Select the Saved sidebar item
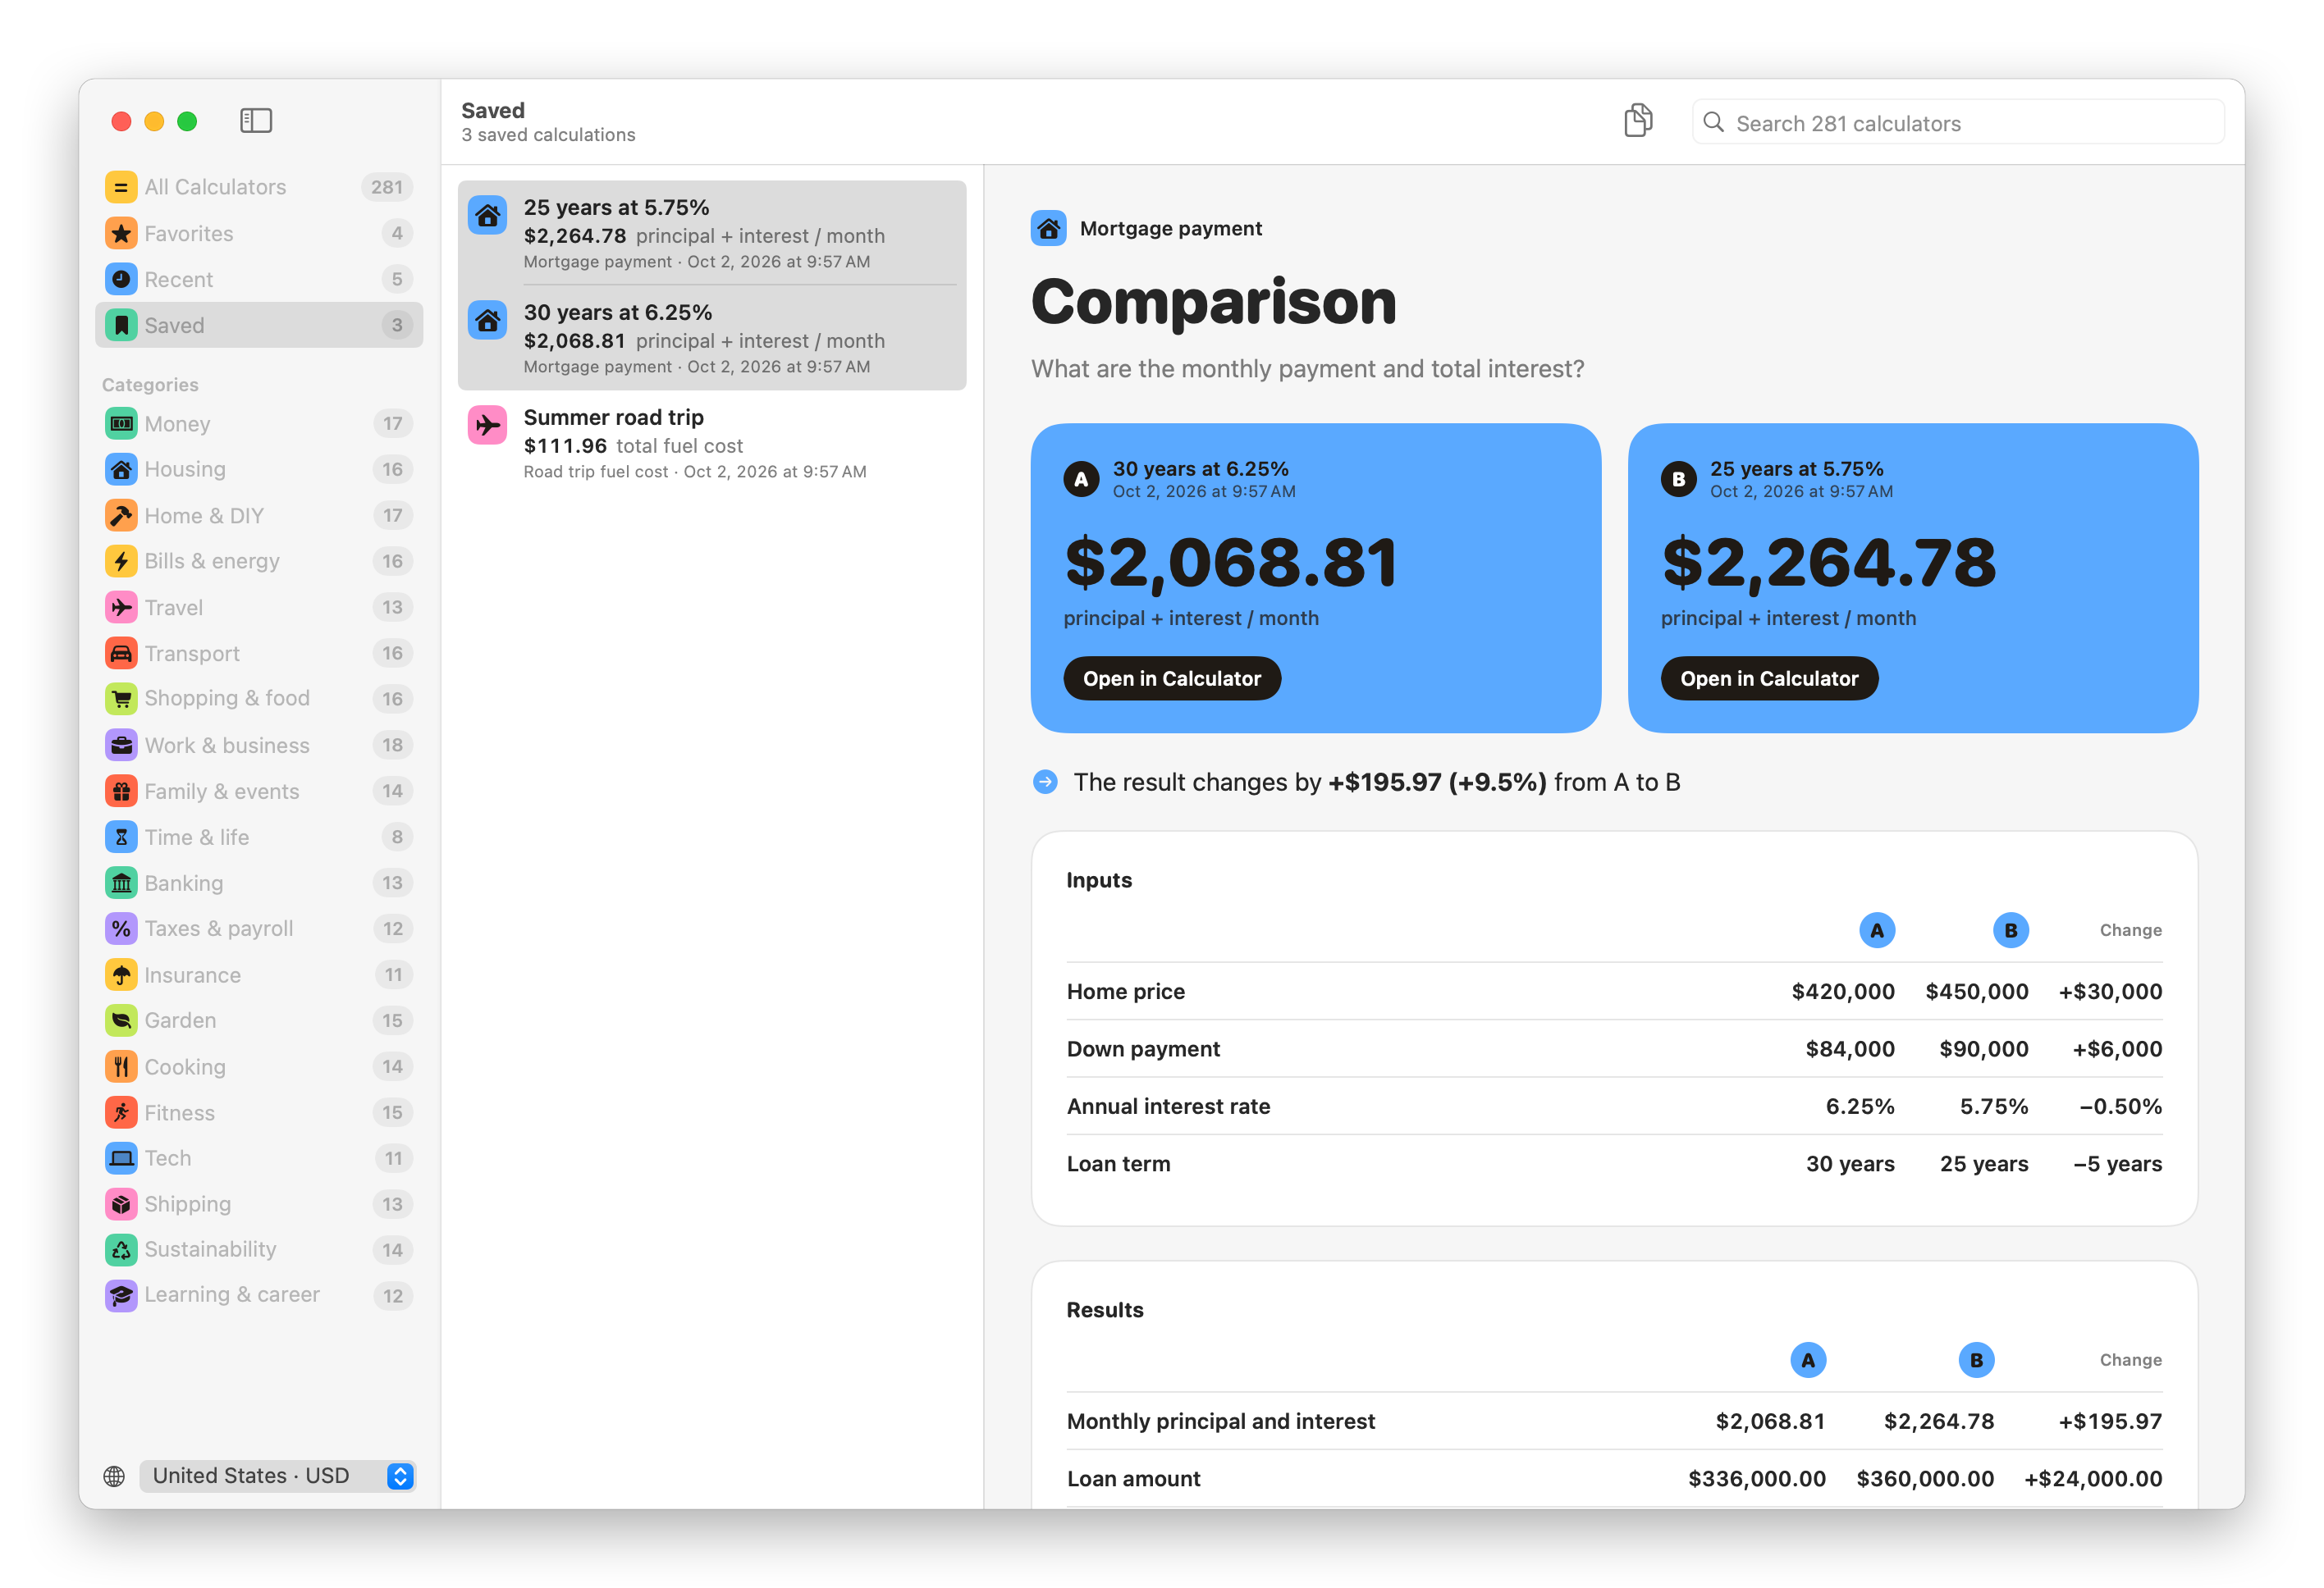 [x=259, y=325]
